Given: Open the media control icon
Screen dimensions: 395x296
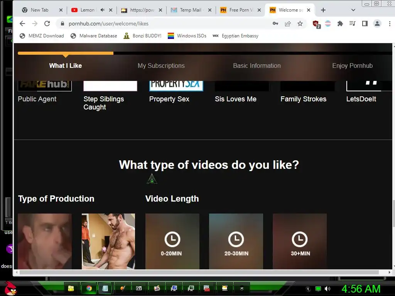Looking at the screenshot, I should [x=353, y=24].
